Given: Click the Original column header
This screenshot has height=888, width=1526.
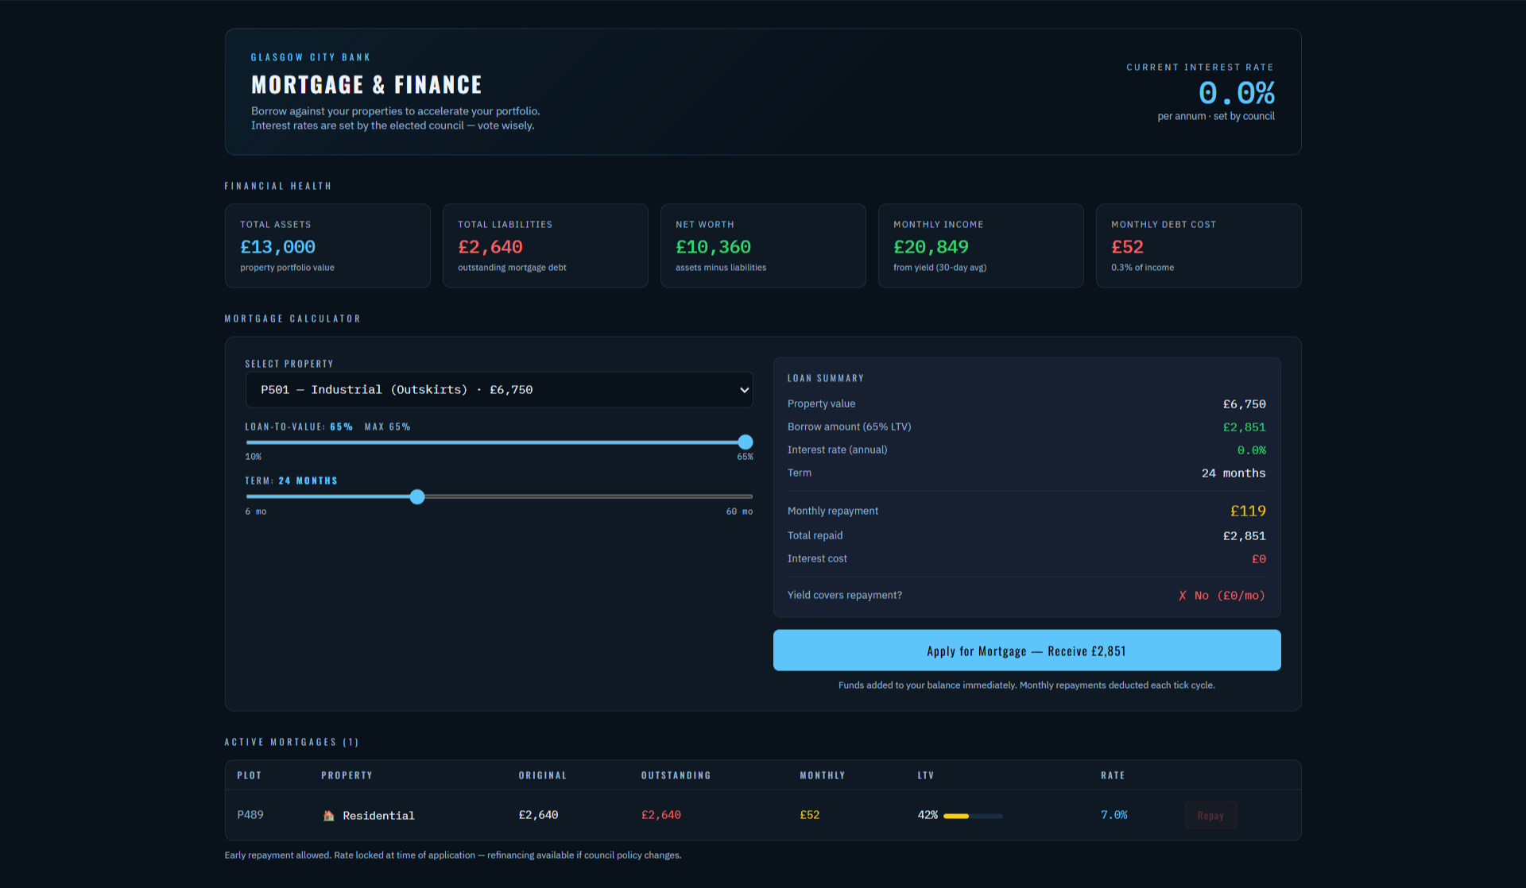Looking at the screenshot, I should pos(543,775).
